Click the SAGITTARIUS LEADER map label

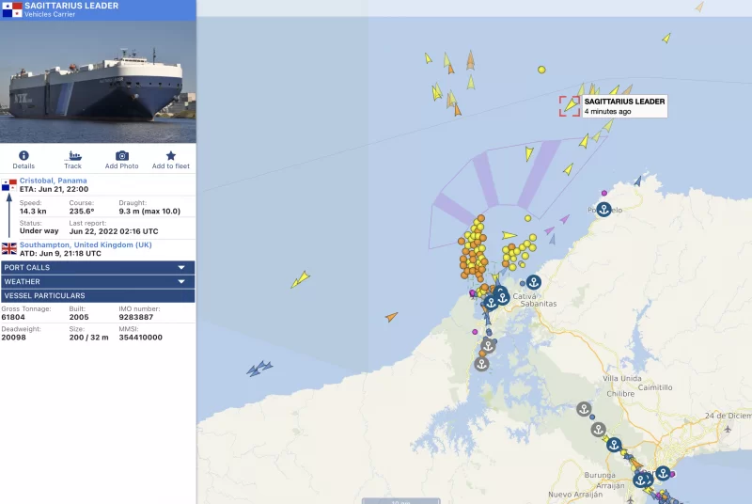point(624,102)
